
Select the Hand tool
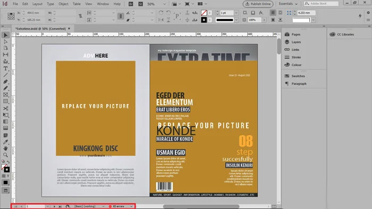point(5,149)
